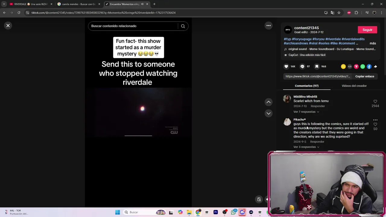Screen dimensions: 386x217
Task: Open more share options arrow
Action: pos(375,67)
